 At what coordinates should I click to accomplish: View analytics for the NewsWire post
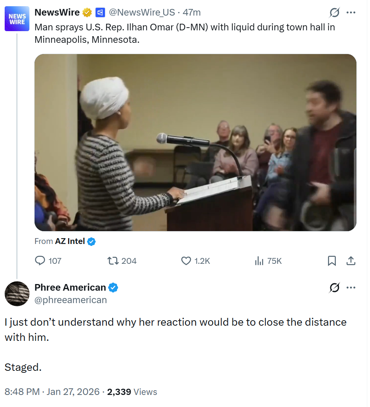coord(259,261)
